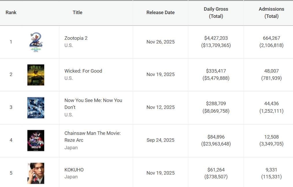293x187 pixels.
Task: Select the Sep 24, 2025 release date
Action: tap(160, 140)
